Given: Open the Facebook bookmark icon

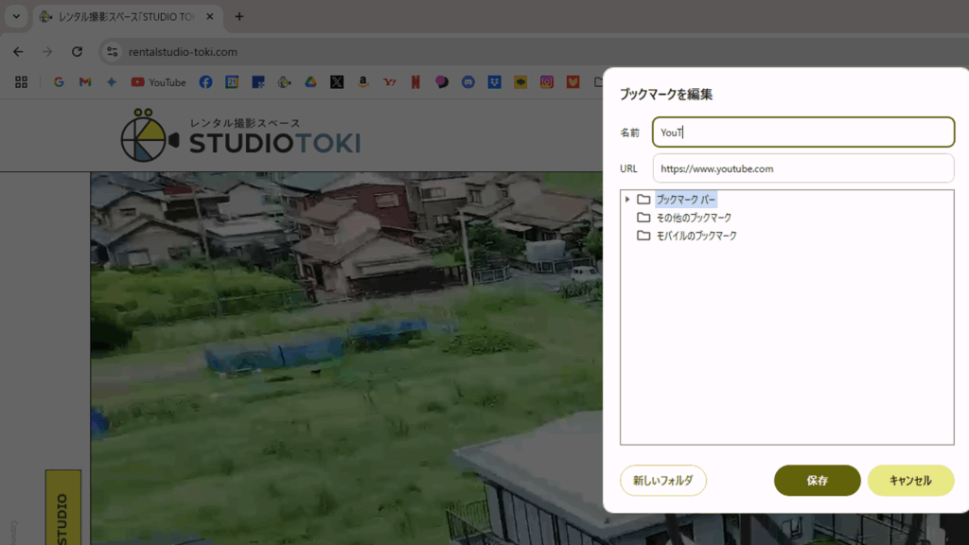Looking at the screenshot, I should pos(205,81).
